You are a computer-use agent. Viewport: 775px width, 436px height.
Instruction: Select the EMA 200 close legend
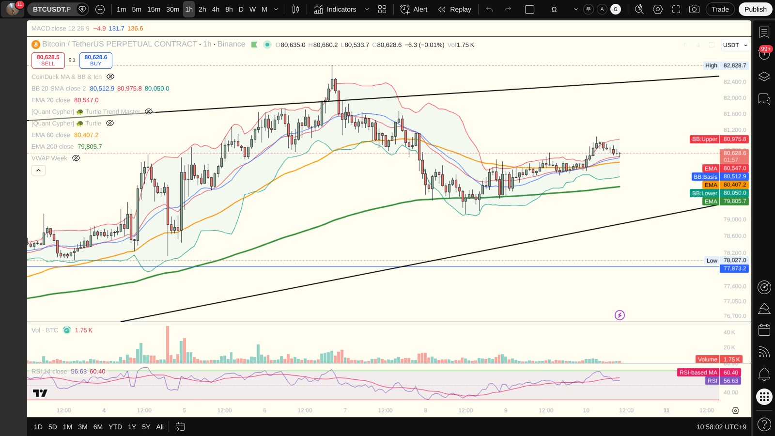[x=52, y=147]
